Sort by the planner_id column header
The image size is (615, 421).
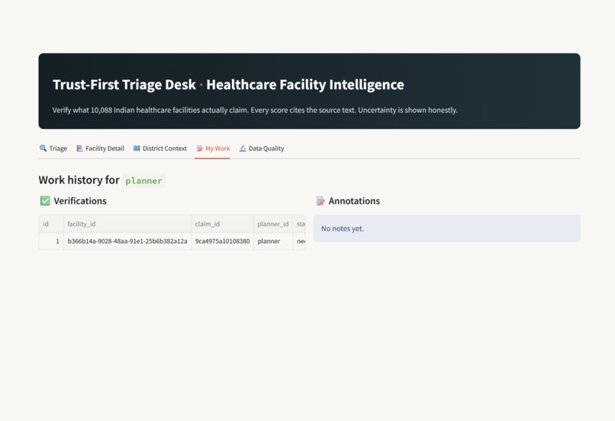coord(273,223)
